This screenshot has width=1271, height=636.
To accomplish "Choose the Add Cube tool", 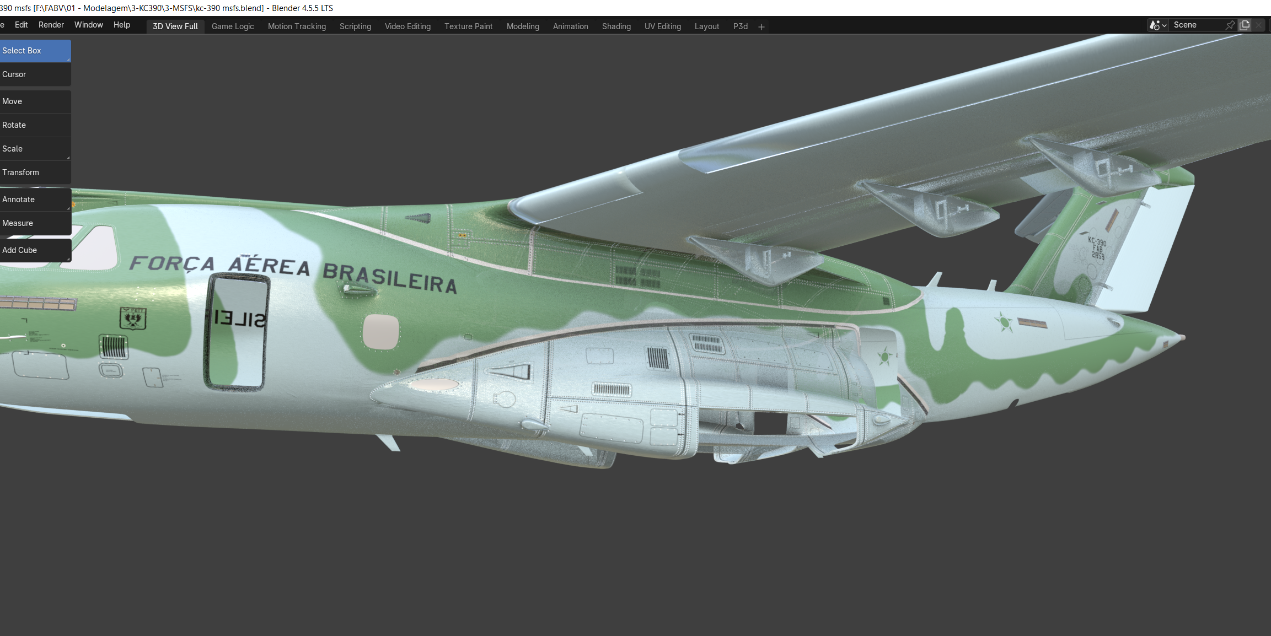I will [35, 250].
